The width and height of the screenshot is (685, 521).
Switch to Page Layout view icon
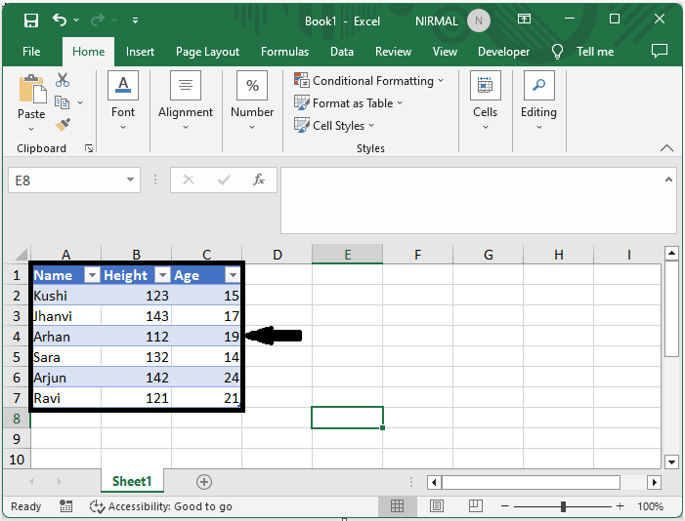437,506
